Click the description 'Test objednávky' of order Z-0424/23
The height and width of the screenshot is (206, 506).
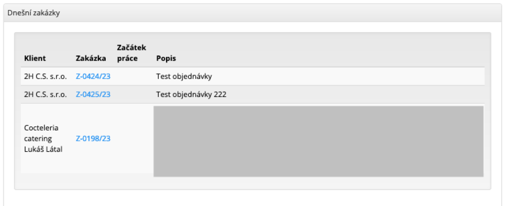(x=184, y=77)
